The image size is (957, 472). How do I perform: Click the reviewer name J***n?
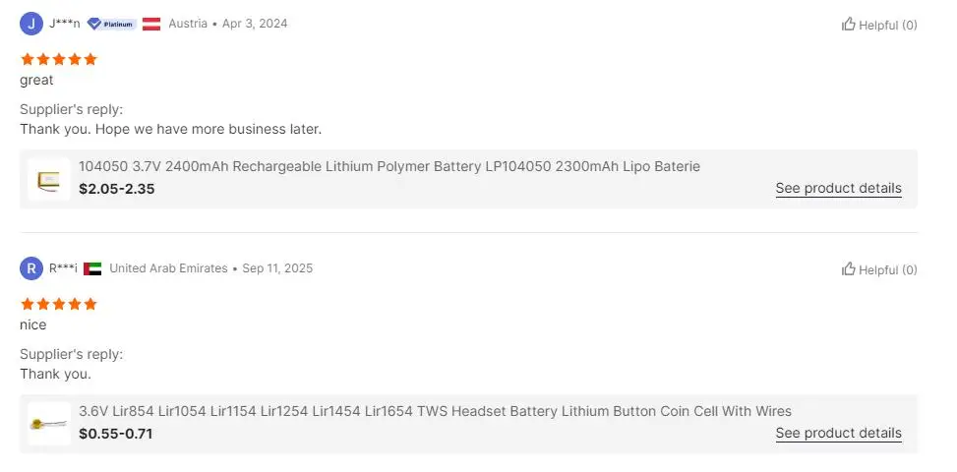pyautogui.click(x=65, y=24)
